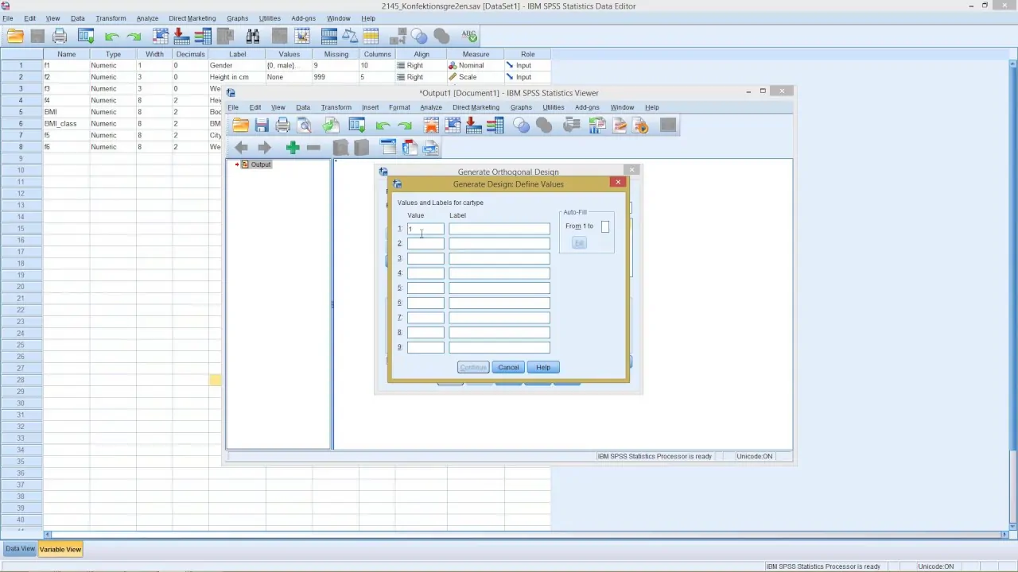The image size is (1018, 572).
Task: Demote right arrow in Viewer outline toolbar
Action: (x=264, y=148)
